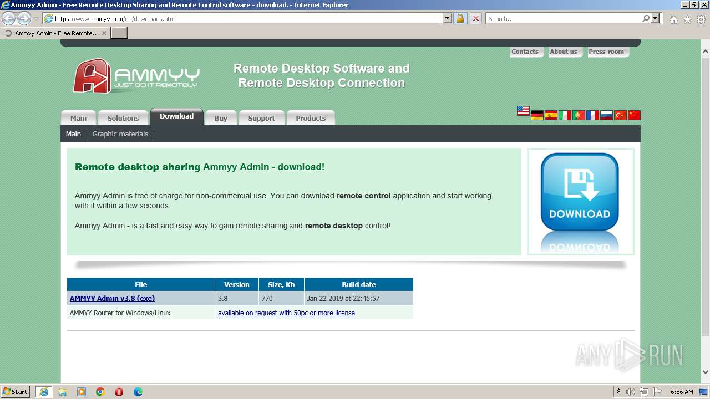Click the Build date column header
The height and width of the screenshot is (399, 710).
click(x=359, y=284)
